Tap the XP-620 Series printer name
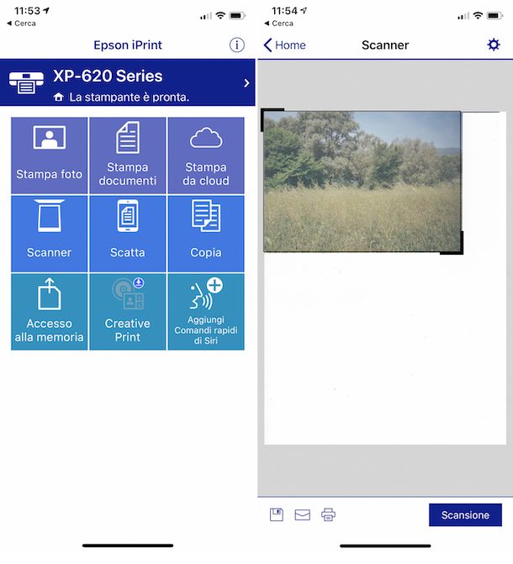Screen dimensions: 513x564 (108, 76)
